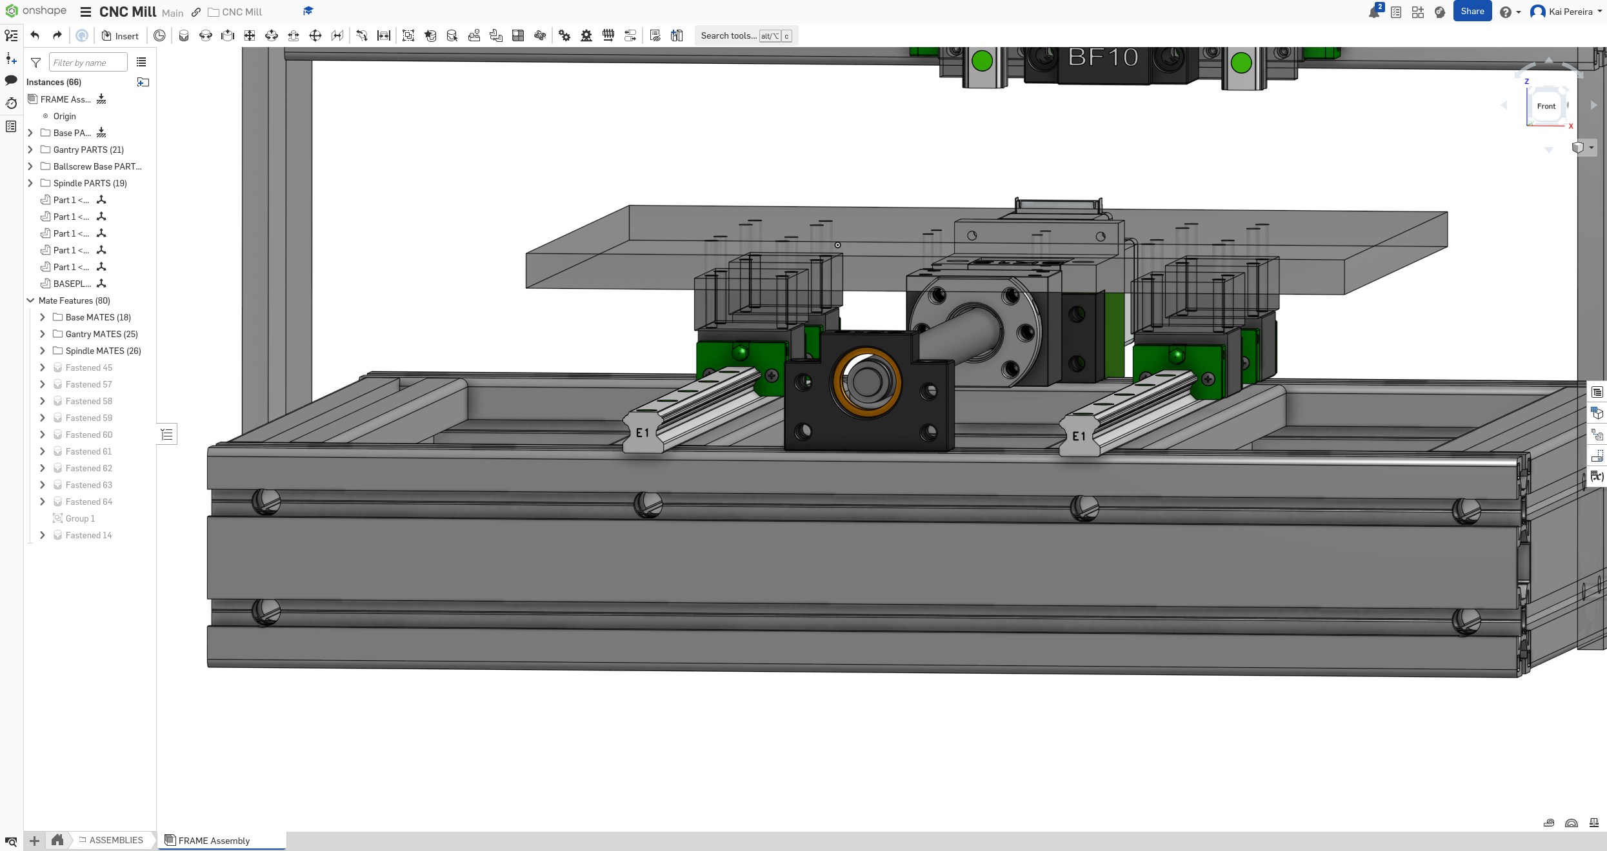The width and height of the screenshot is (1607, 851).
Task: Select the Mate tool in the toolbar
Action: pyautogui.click(x=184, y=35)
